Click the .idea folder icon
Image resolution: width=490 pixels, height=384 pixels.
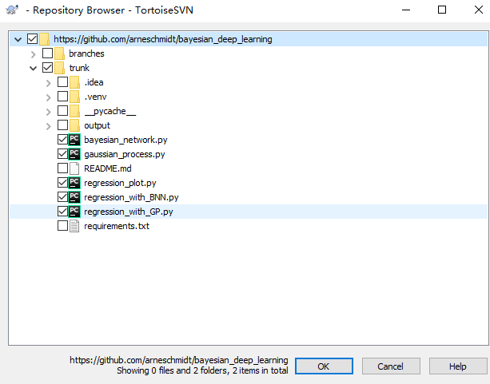coord(74,82)
